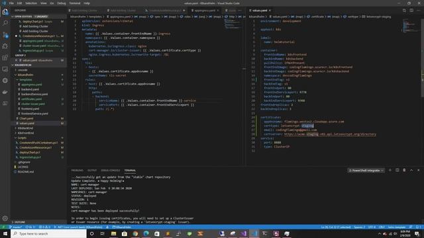Open the View menu
The image size is (424, 238).
pos(43,3)
